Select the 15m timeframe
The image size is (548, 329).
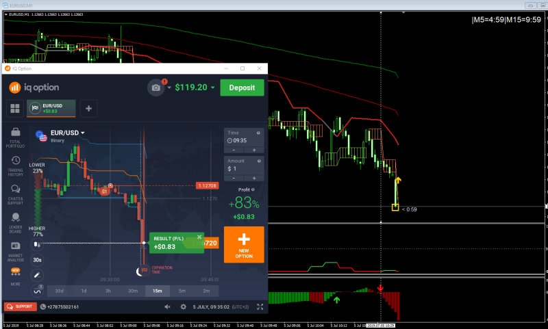click(x=158, y=291)
